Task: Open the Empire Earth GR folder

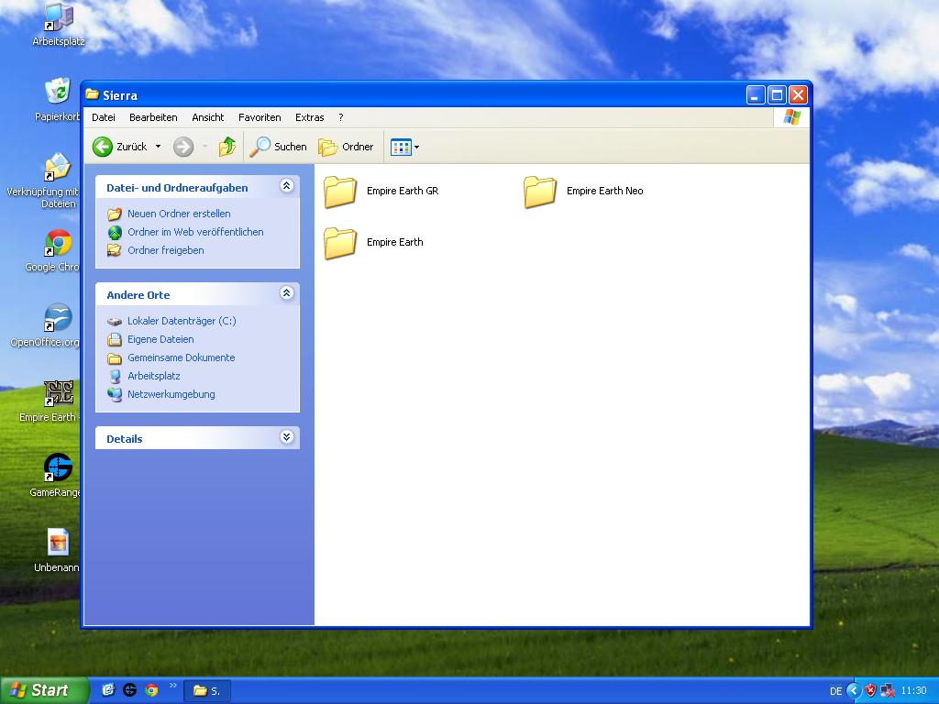Action: 340,192
